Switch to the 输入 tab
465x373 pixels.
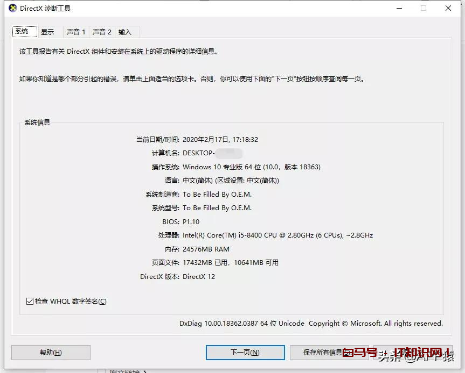click(x=126, y=32)
